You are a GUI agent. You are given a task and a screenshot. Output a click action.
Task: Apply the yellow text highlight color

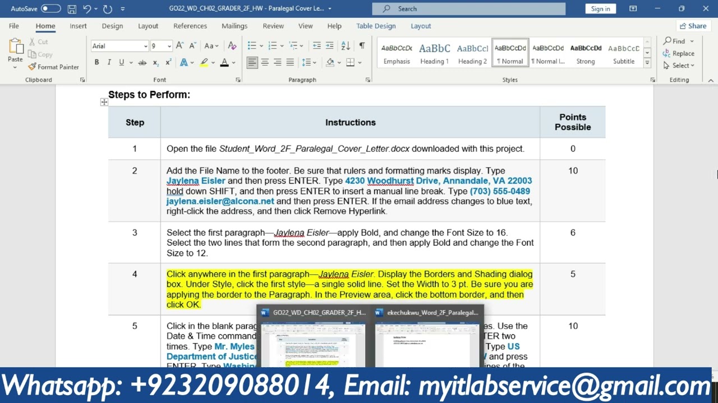coord(204,62)
